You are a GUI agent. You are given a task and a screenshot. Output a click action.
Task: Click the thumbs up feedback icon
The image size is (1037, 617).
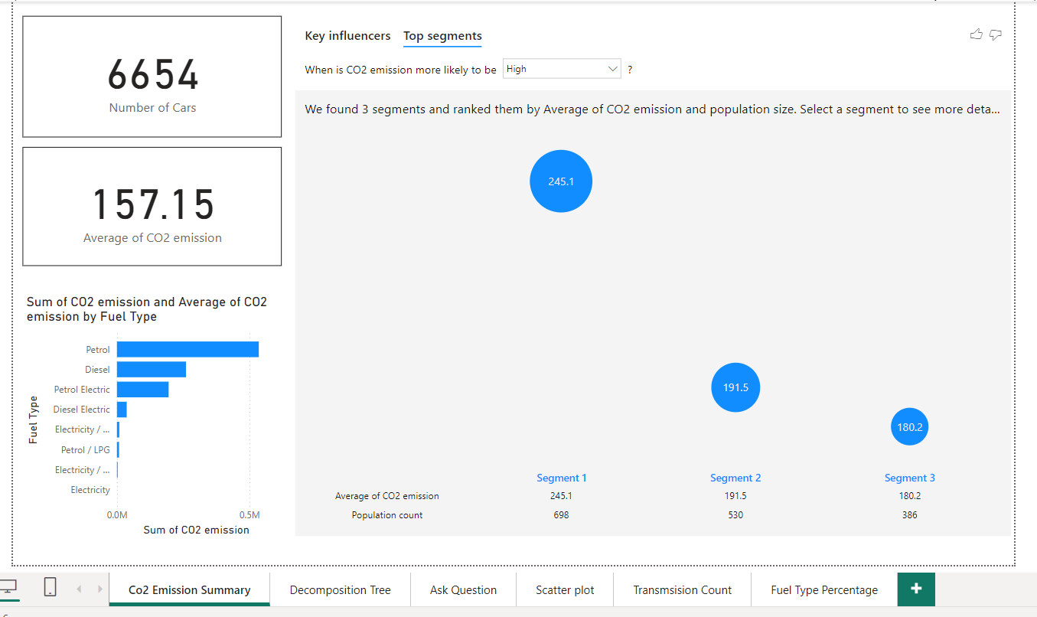pyautogui.click(x=976, y=34)
